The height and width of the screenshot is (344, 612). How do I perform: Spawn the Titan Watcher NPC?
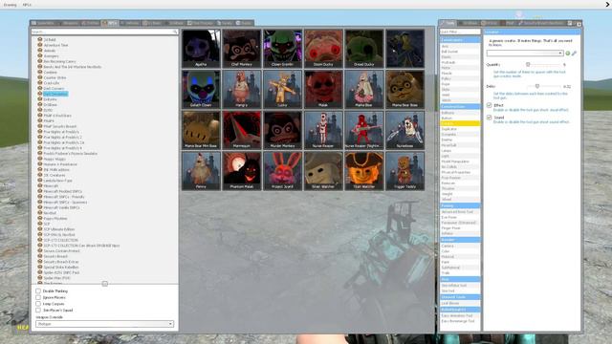[x=363, y=171]
